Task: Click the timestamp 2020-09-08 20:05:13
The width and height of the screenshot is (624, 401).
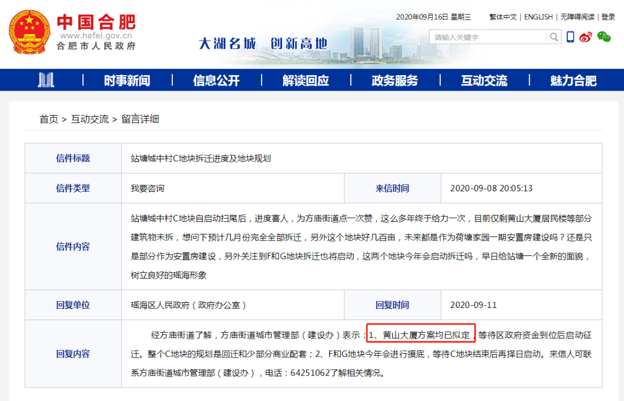Action: (491, 188)
